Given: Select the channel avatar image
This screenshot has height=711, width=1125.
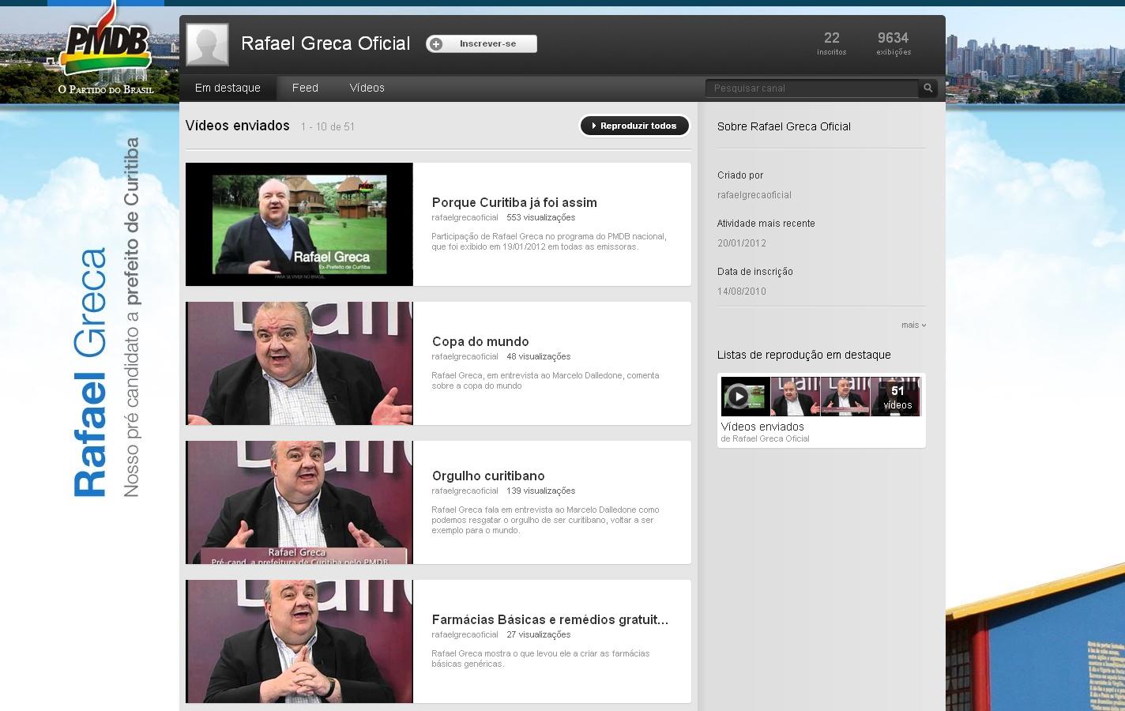Looking at the screenshot, I should click(207, 43).
